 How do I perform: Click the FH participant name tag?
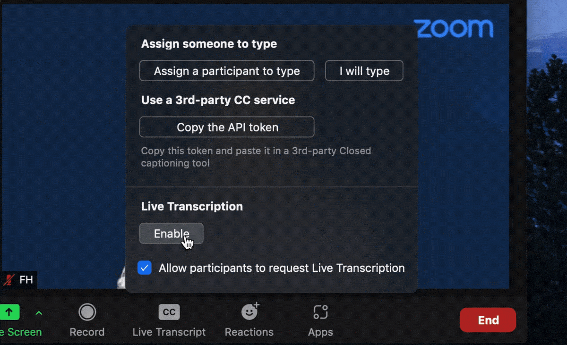click(26, 280)
